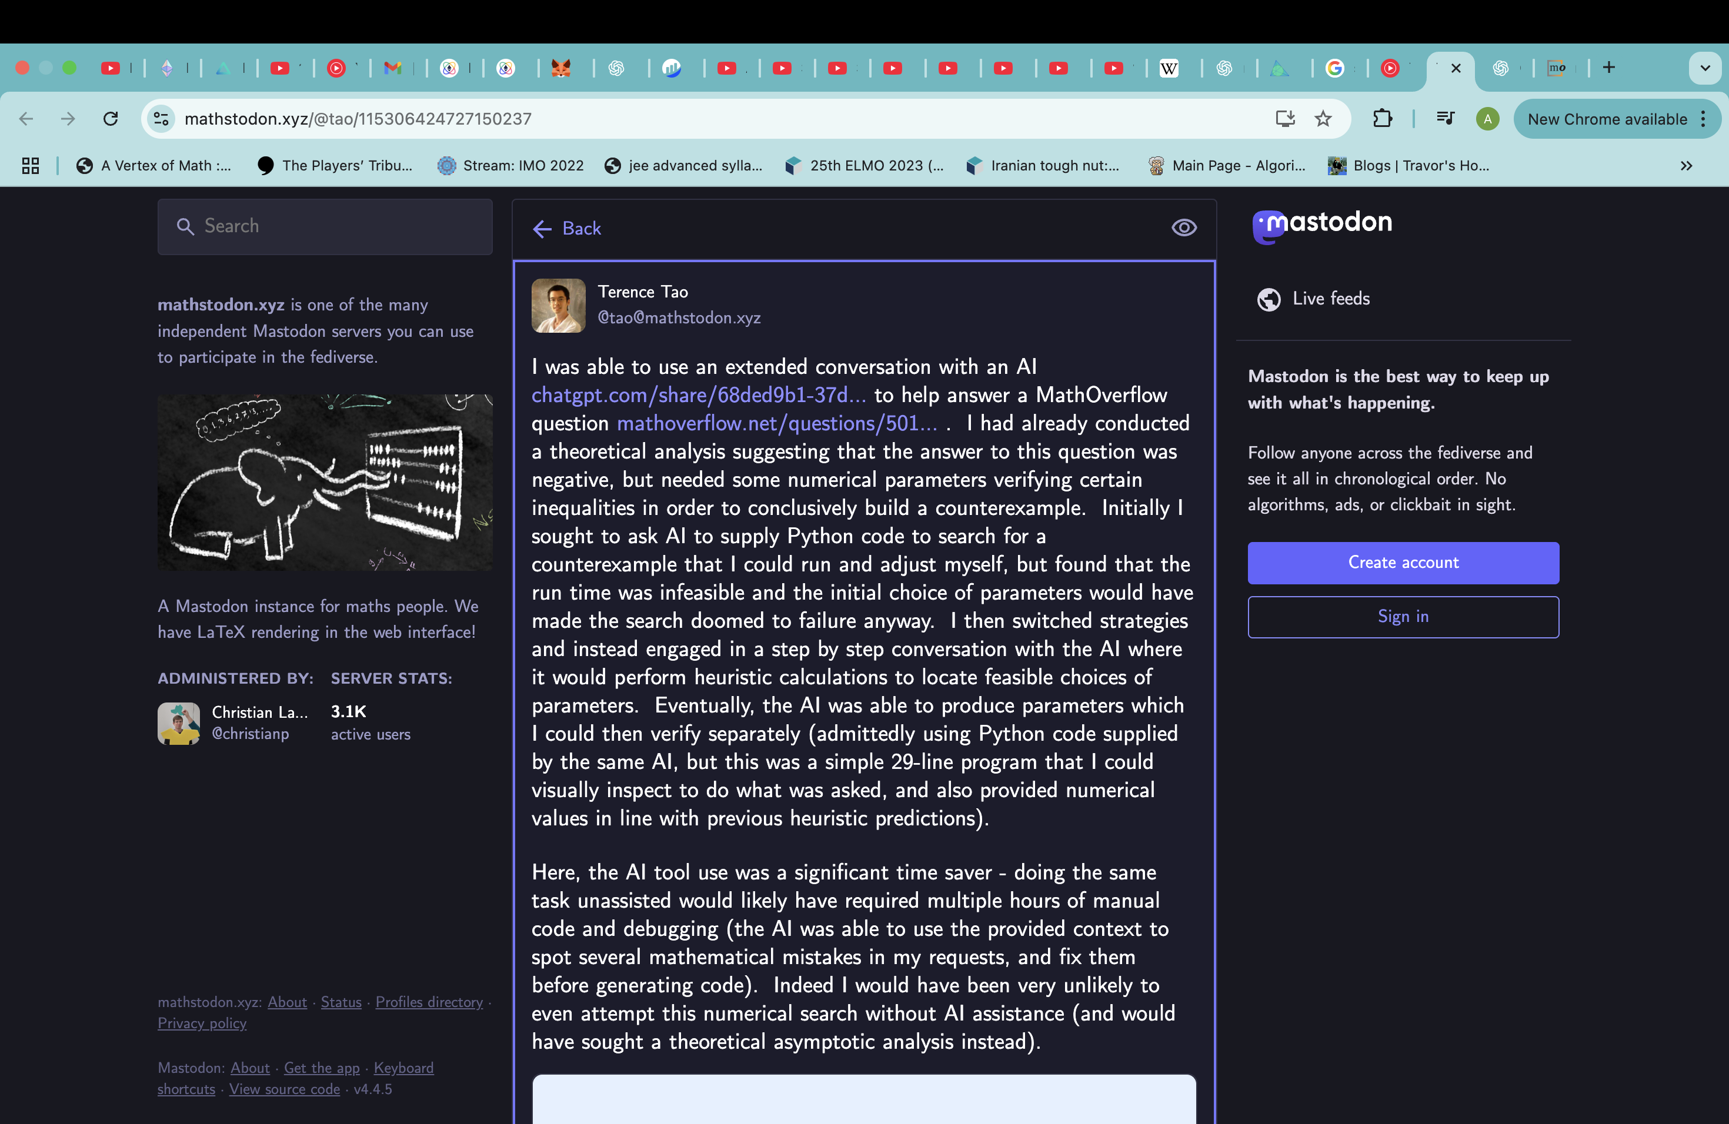The width and height of the screenshot is (1729, 1124).
Task: Open the mathoverflow.net question link
Action: pyautogui.click(x=777, y=423)
